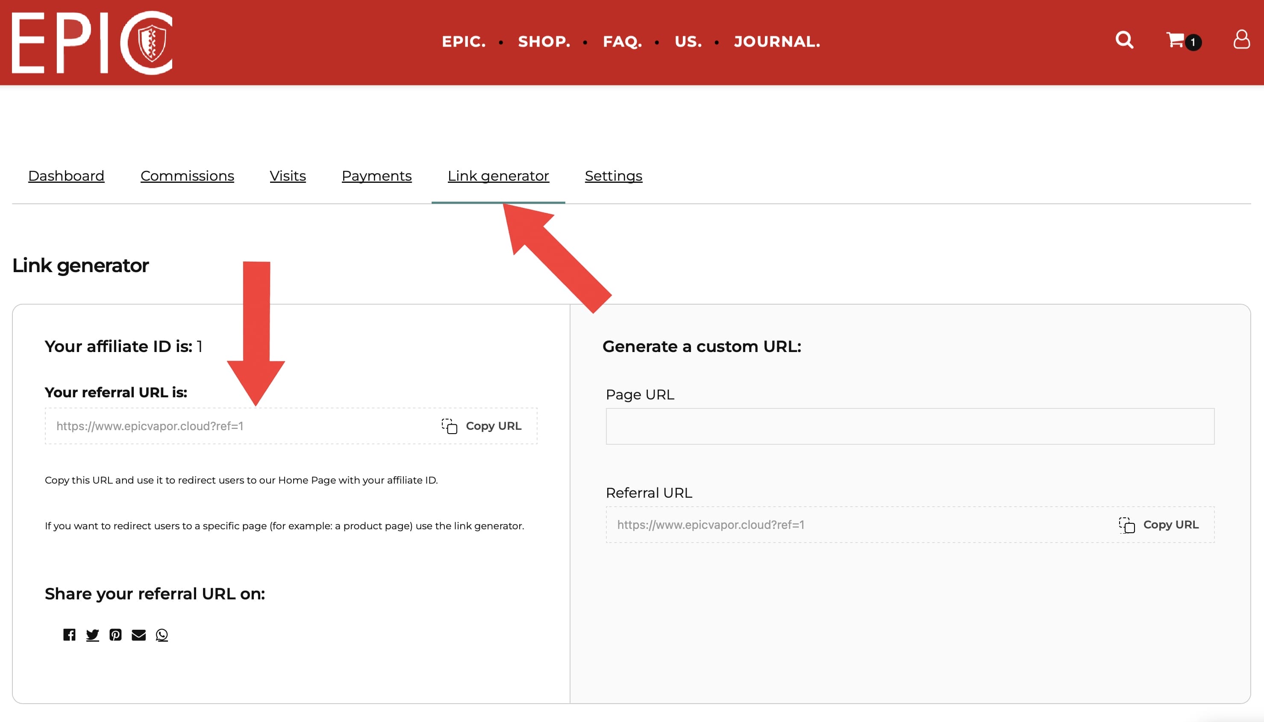Click the user account icon
The height and width of the screenshot is (722, 1264).
tap(1241, 40)
